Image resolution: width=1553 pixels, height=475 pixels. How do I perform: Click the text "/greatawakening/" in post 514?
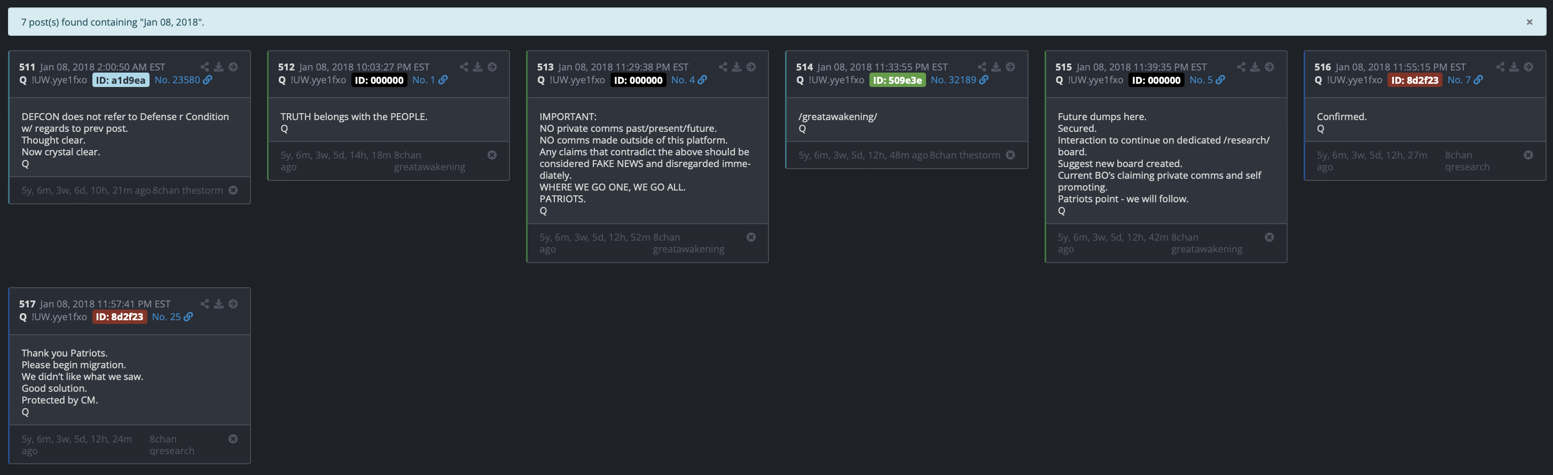click(837, 116)
